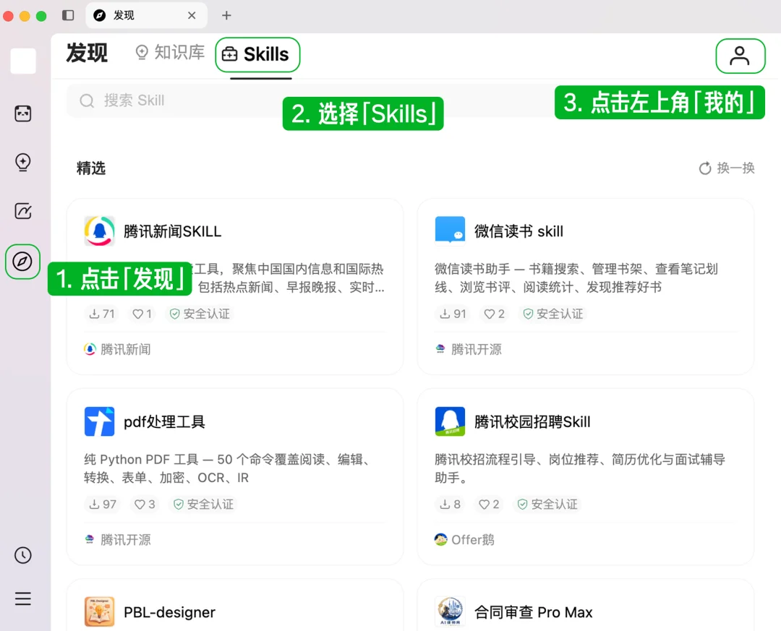Image resolution: width=781 pixels, height=631 pixels.
Task: Click 安全认证 badge on pdf处理工具 card
Action: [x=203, y=505]
